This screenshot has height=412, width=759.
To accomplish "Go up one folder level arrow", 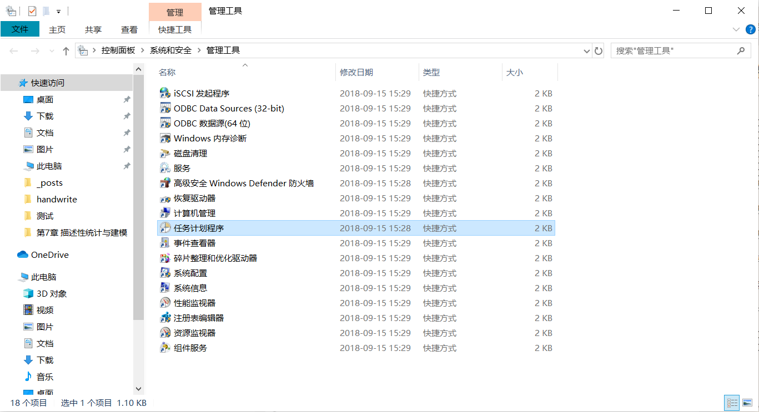I will click(x=66, y=50).
